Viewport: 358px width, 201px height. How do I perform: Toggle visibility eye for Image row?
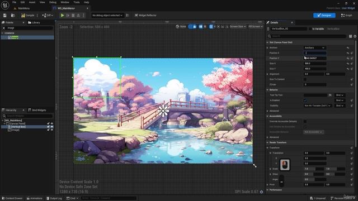pos(52,130)
